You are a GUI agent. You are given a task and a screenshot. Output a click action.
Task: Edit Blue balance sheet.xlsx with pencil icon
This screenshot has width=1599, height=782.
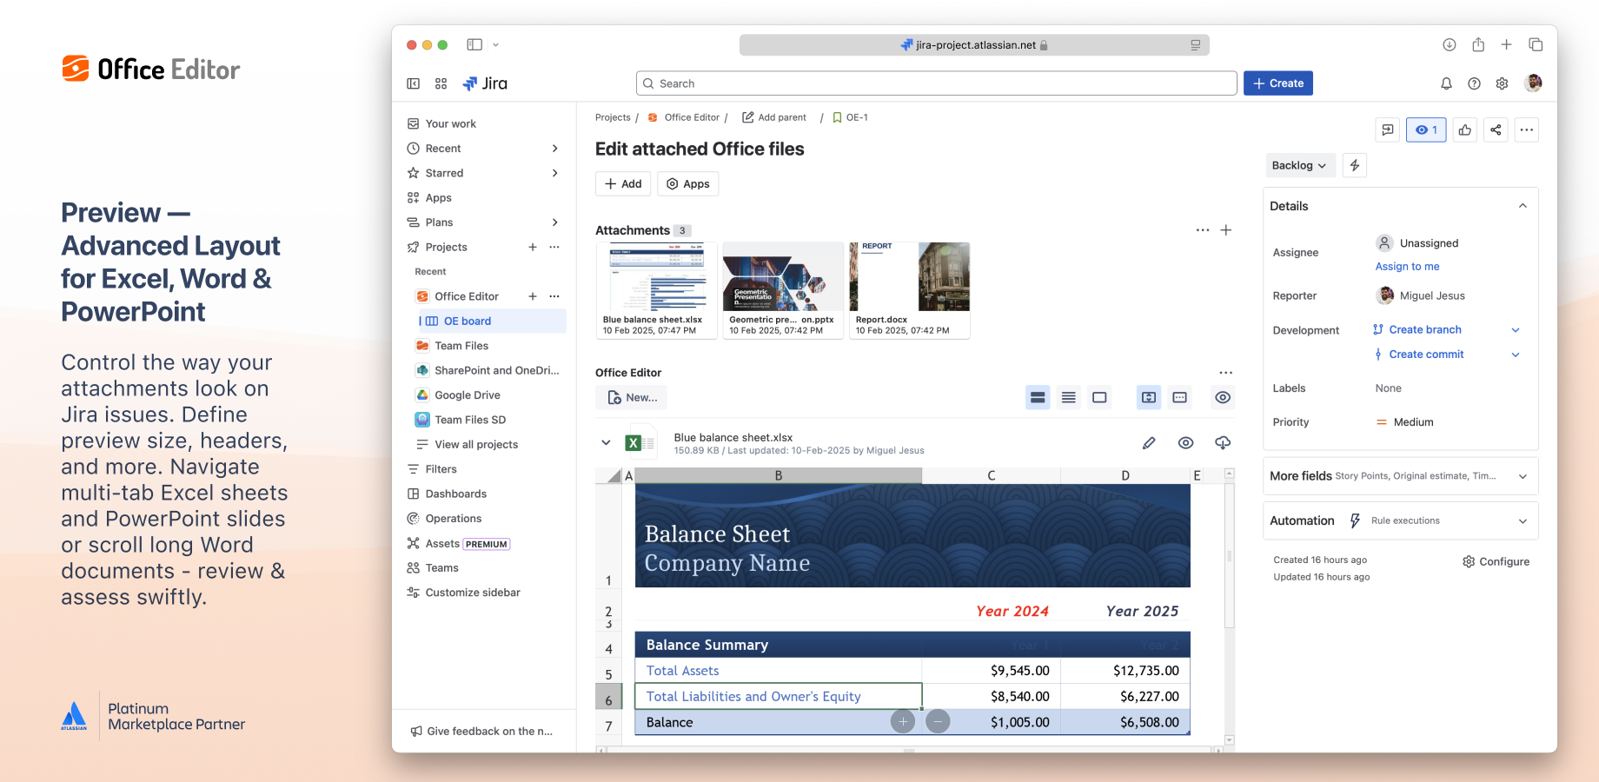(1149, 443)
